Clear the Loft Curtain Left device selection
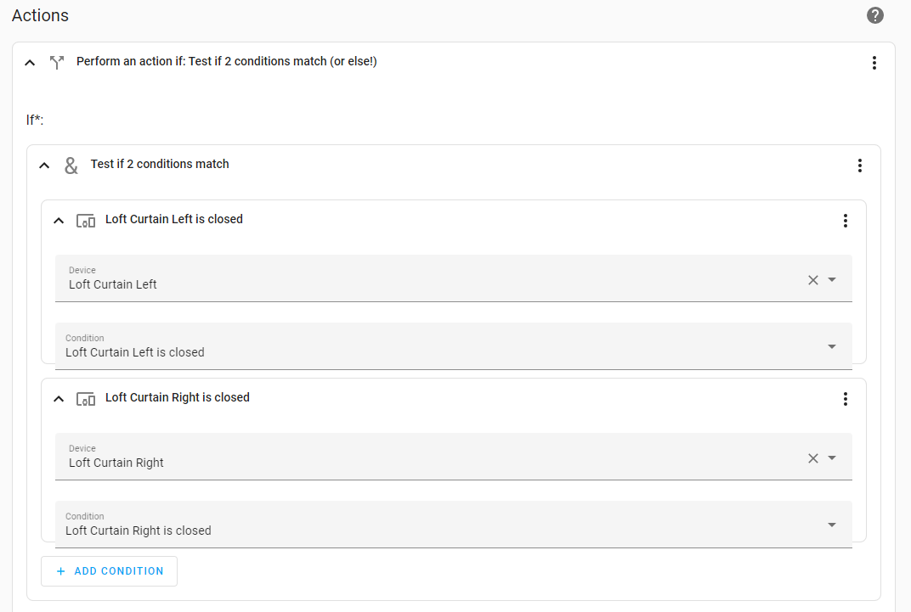Screen dimensions: 911x612 pyautogui.click(x=812, y=280)
